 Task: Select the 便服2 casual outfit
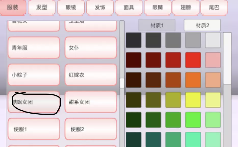pyautogui.click(x=91, y=129)
